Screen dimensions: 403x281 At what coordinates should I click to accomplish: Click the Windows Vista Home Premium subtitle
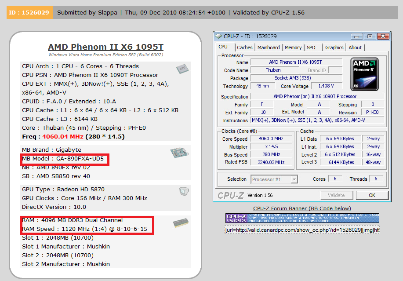click(x=105, y=55)
